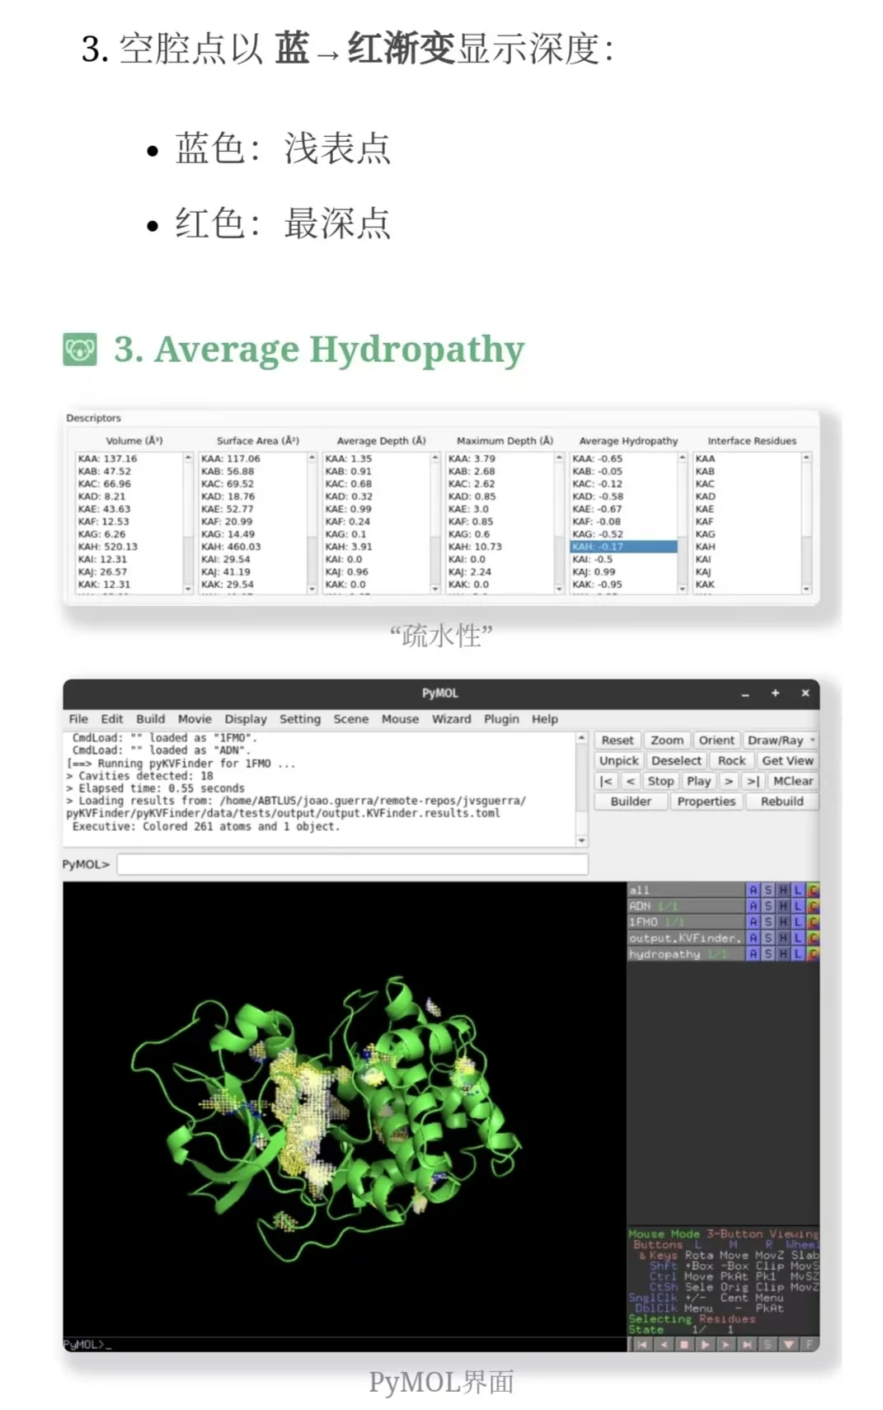Screen dimensions: 883x1410
Task: Select 'KAH: -0.17' in Average Hydropathy list
Action: pyautogui.click(x=623, y=546)
